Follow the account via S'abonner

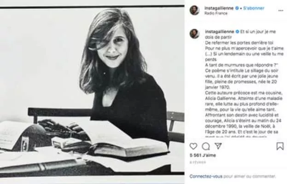[254, 8]
